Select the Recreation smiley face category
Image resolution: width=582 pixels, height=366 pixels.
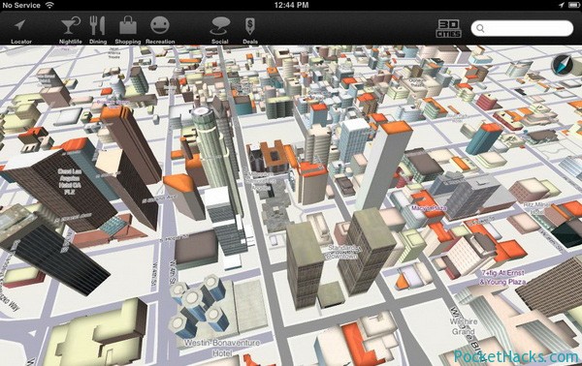click(x=160, y=25)
